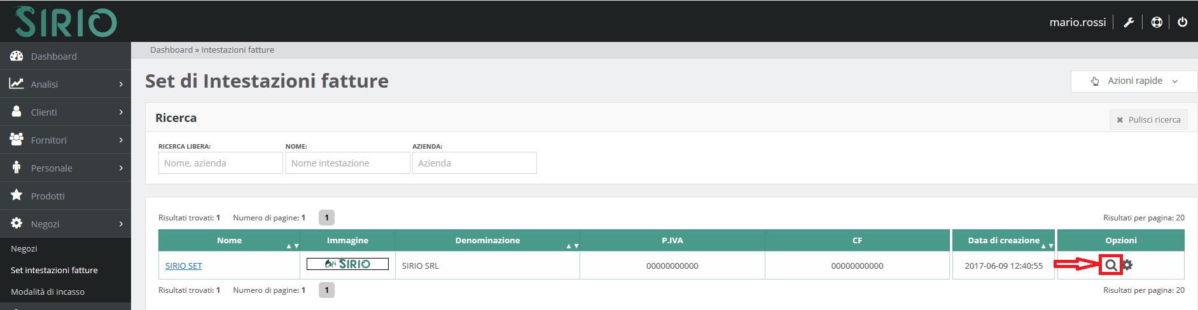Expand the Analisi sidebar menu
This screenshot has width=1198, height=310.
(x=65, y=84)
